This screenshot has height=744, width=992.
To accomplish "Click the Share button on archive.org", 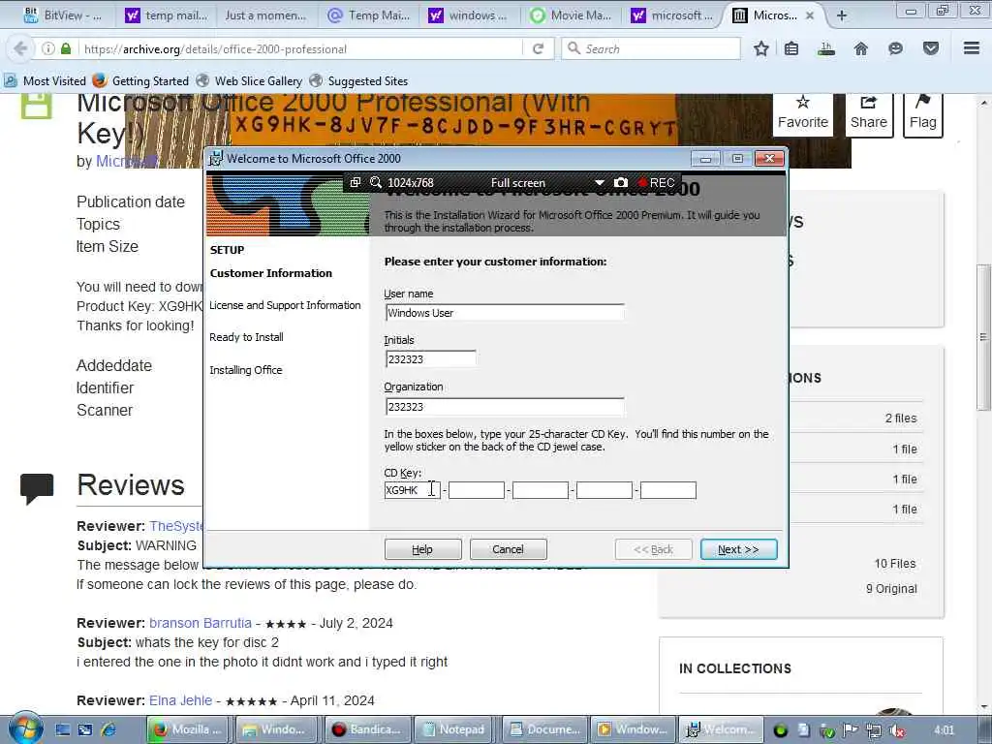I will click(869, 114).
